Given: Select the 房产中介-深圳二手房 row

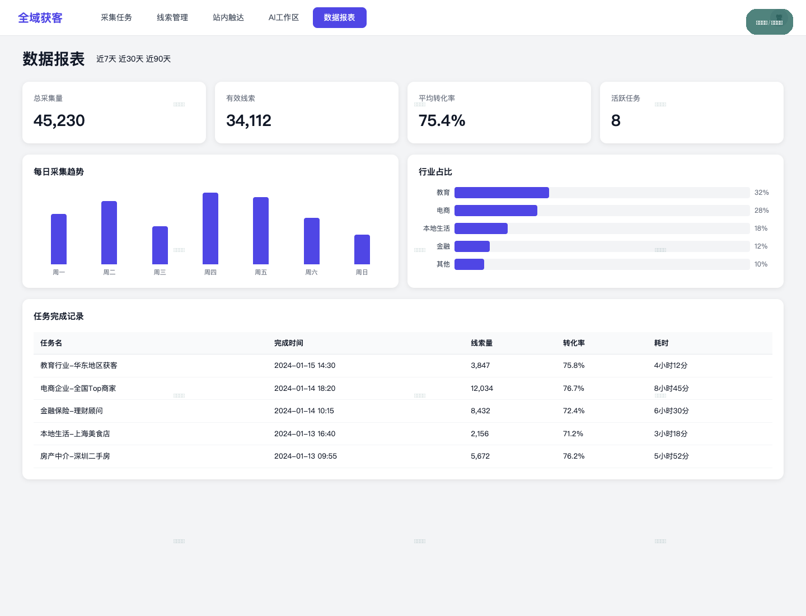Looking at the screenshot, I should tap(403, 456).
